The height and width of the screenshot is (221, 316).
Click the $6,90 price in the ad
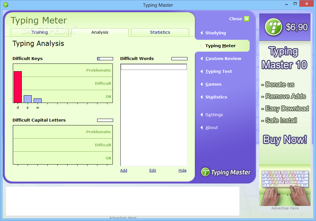tap(297, 27)
